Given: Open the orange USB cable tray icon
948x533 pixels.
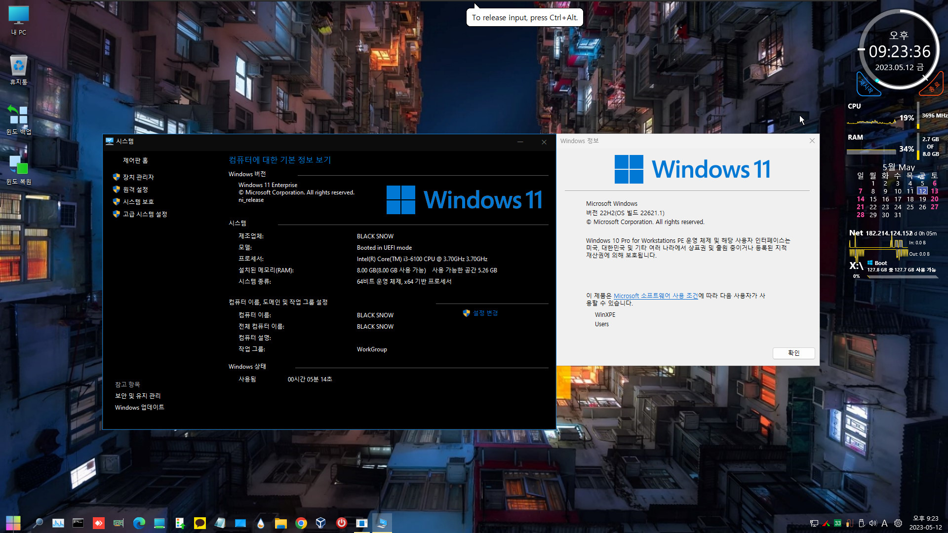Looking at the screenshot, I should point(849,523).
